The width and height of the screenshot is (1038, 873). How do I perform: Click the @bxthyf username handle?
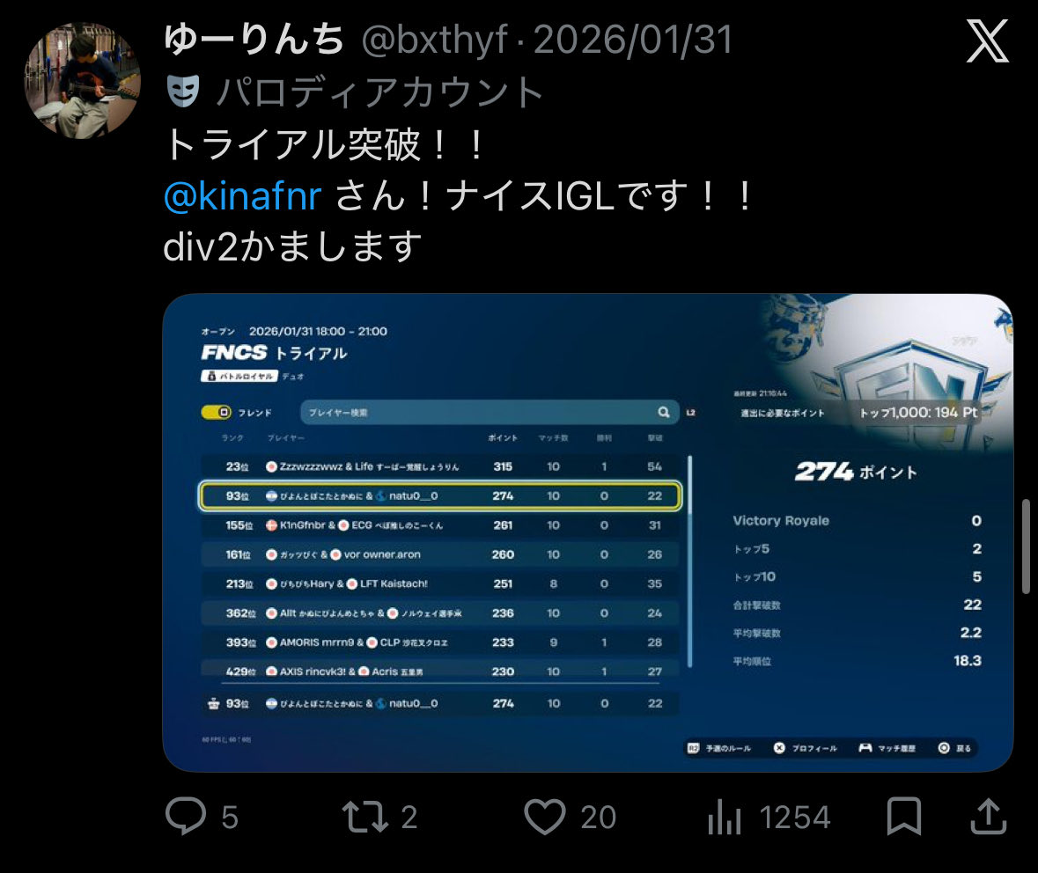click(x=435, y=40)
